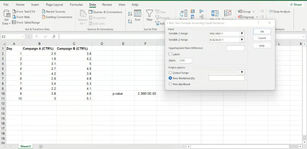
Task: Select column D header
Action: coord(102,44)
